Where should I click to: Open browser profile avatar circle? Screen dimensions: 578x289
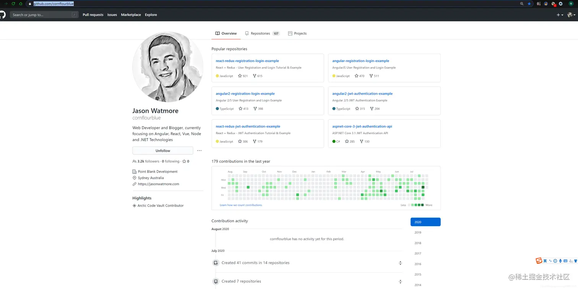click(570, 3)
